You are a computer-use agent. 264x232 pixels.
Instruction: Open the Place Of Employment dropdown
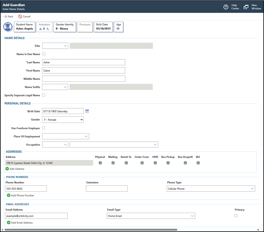(x=66, y=136)
